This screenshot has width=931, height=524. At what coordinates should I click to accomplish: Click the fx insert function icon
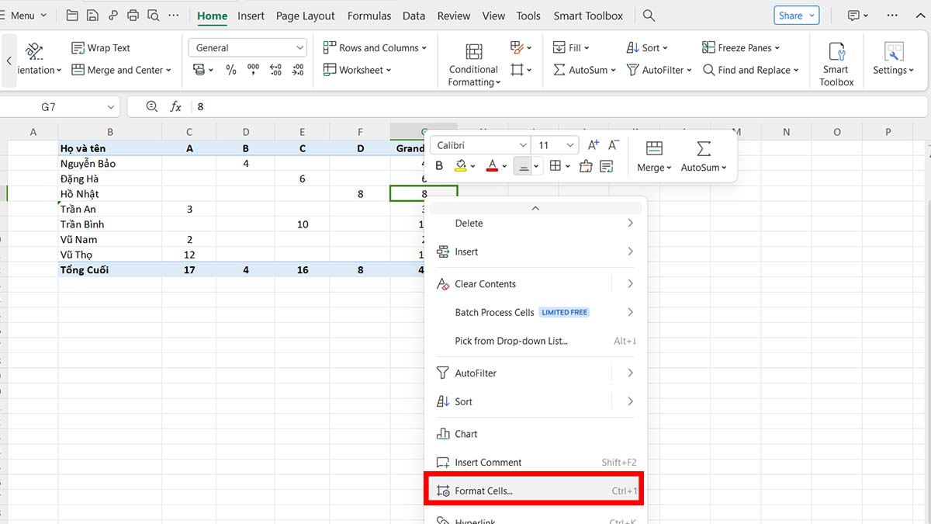(175, 107)
